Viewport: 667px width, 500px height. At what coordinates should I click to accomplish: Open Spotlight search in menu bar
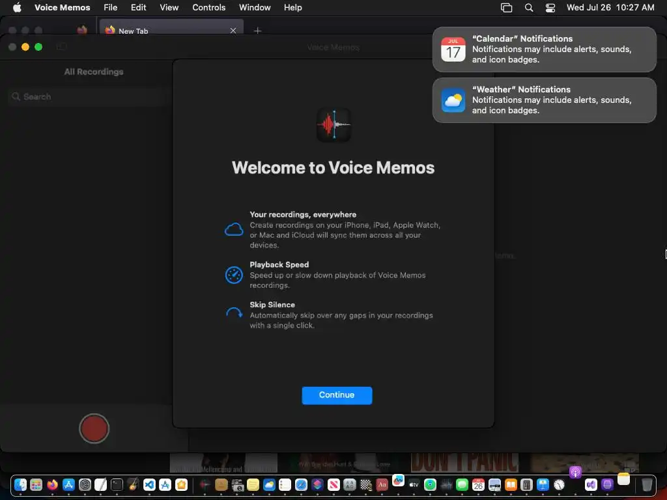point(529,7)
